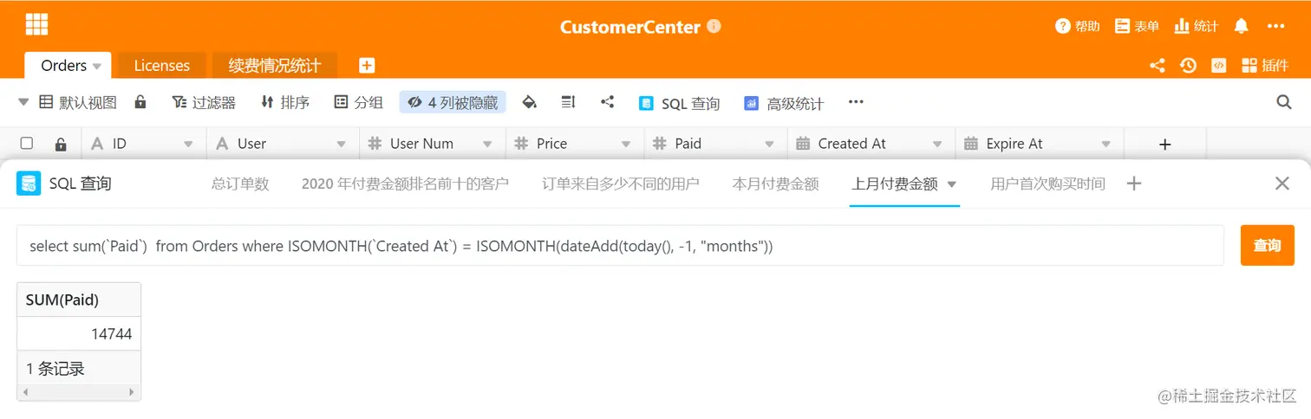The width and height of the screenshot is (1311, 419).
Task: Click the share icon in header
Action: [1157, 65]
